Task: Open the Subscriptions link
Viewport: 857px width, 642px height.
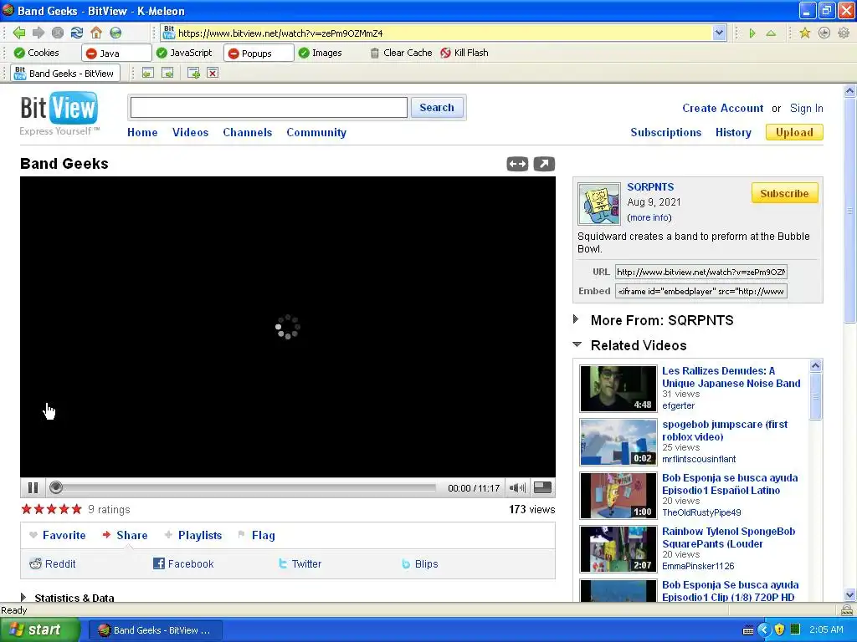Action: point(665,132)
